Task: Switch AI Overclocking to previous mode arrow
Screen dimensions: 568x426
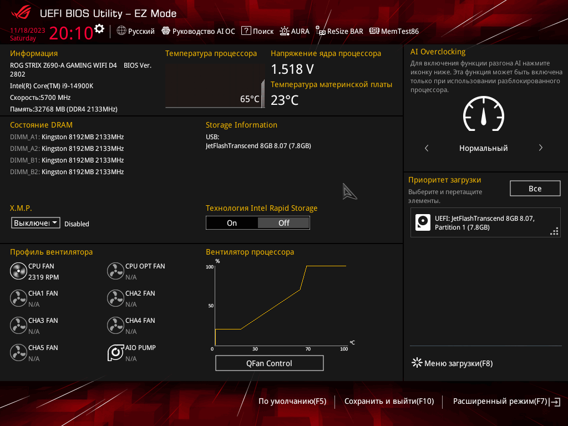Action: tap(427, 148)
